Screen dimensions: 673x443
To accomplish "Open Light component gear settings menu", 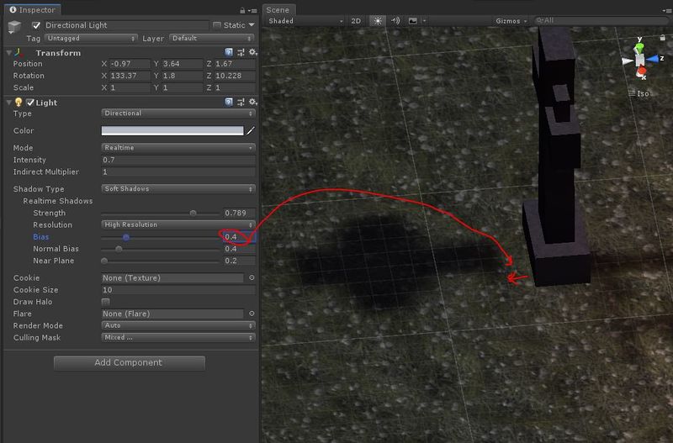I will 253,102.
